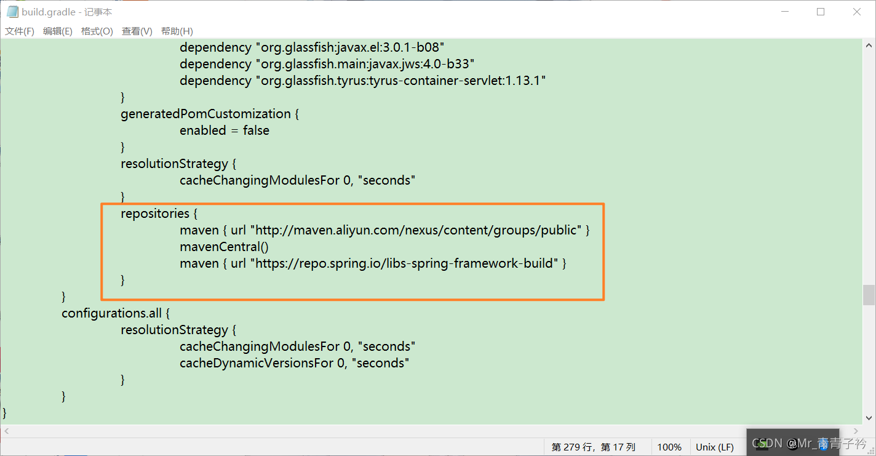
Task: Click the Unix (LF) status entry
Action: point(714,447)
